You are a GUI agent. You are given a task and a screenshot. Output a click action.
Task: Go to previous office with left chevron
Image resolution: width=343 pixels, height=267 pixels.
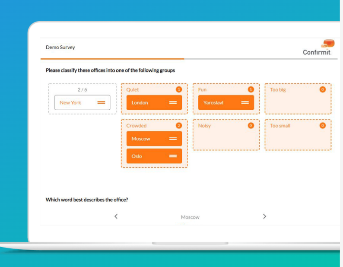116,216
